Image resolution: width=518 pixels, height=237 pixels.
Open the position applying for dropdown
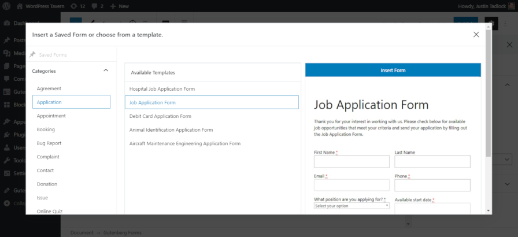coord(351,206)
